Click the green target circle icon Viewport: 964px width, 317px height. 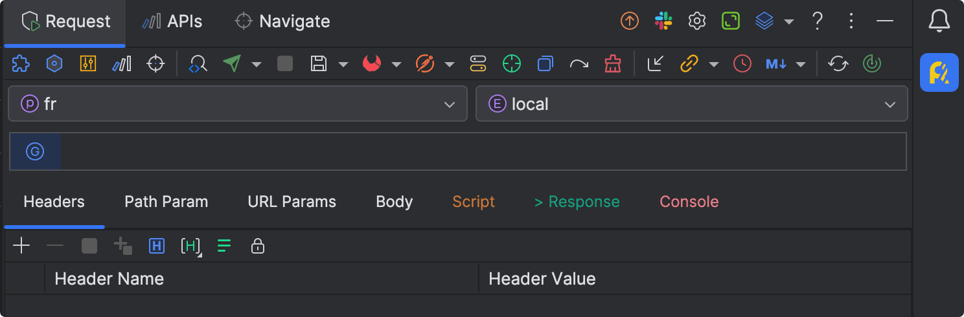point(512,63)
